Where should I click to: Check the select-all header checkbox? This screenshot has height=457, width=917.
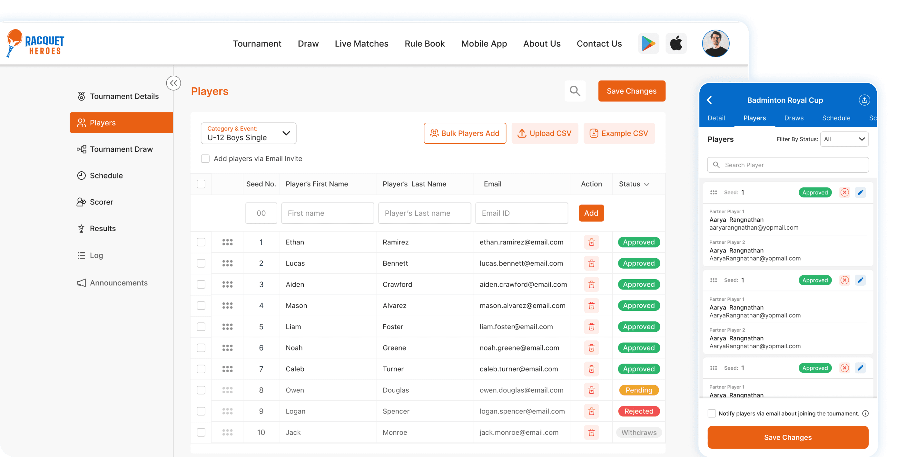[201, 184]
